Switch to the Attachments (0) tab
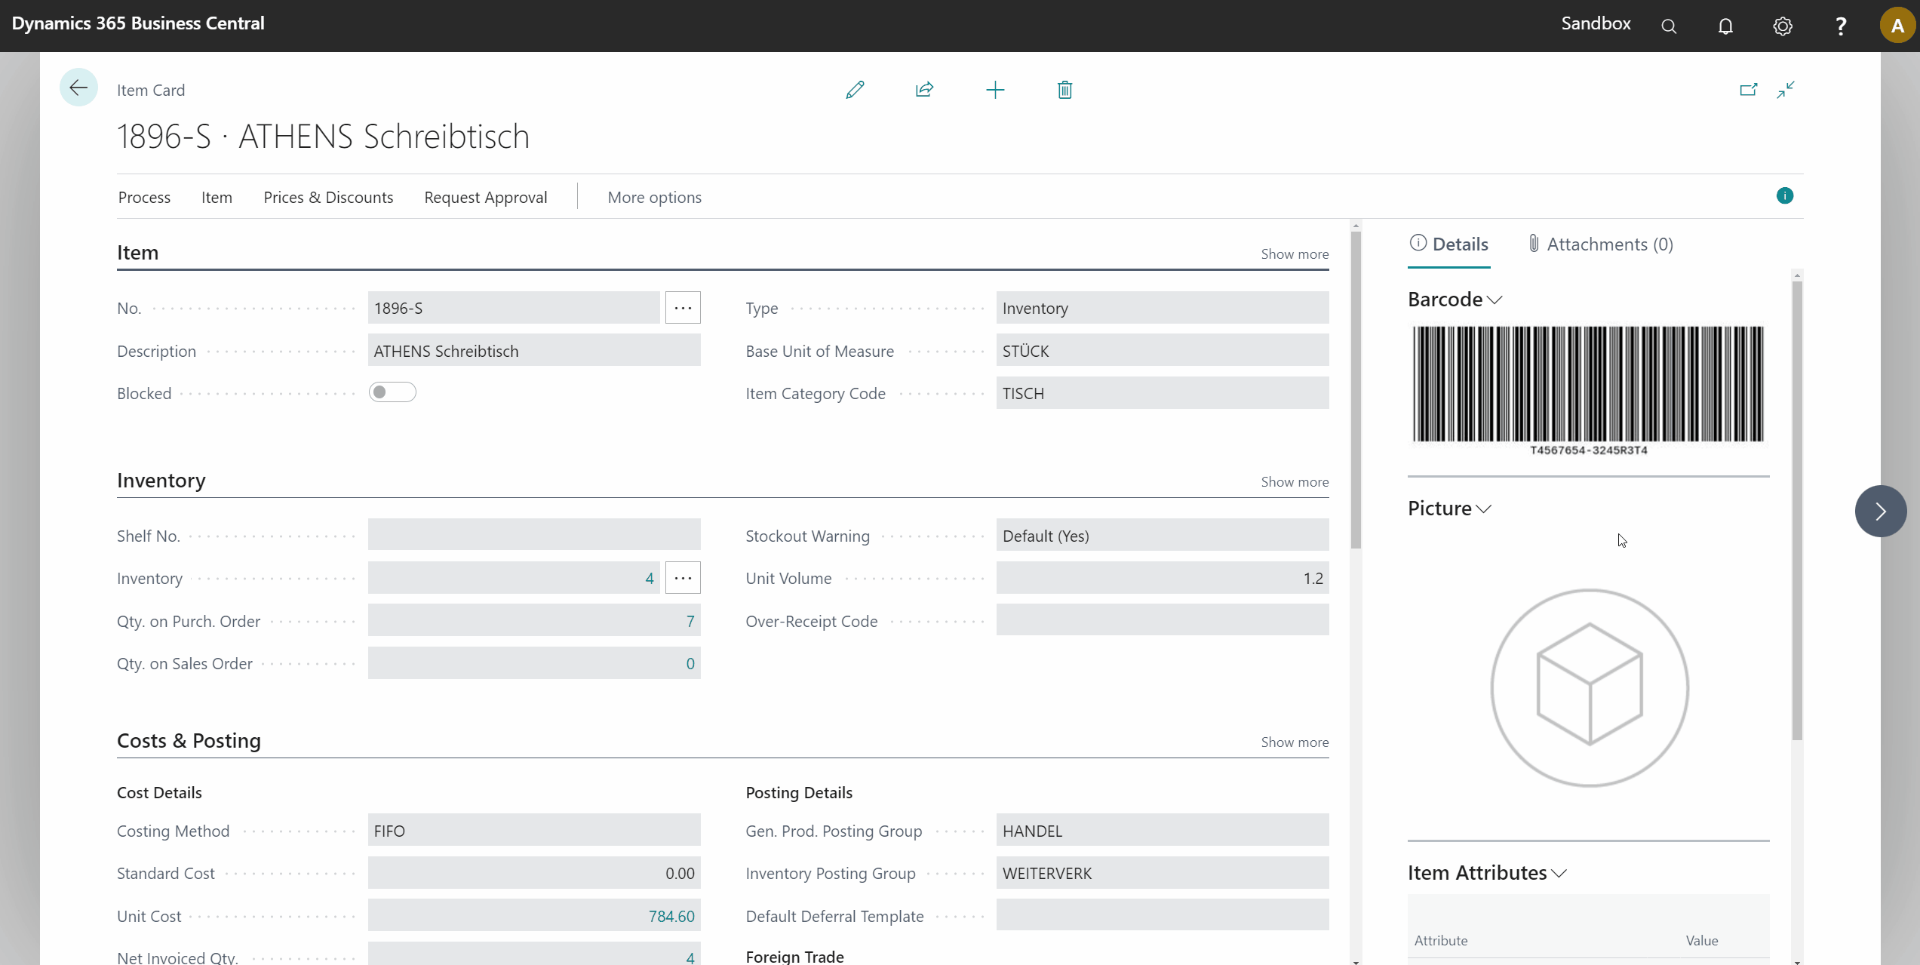The width and height of the screenshot is (1920, 965). [1600, 244]
